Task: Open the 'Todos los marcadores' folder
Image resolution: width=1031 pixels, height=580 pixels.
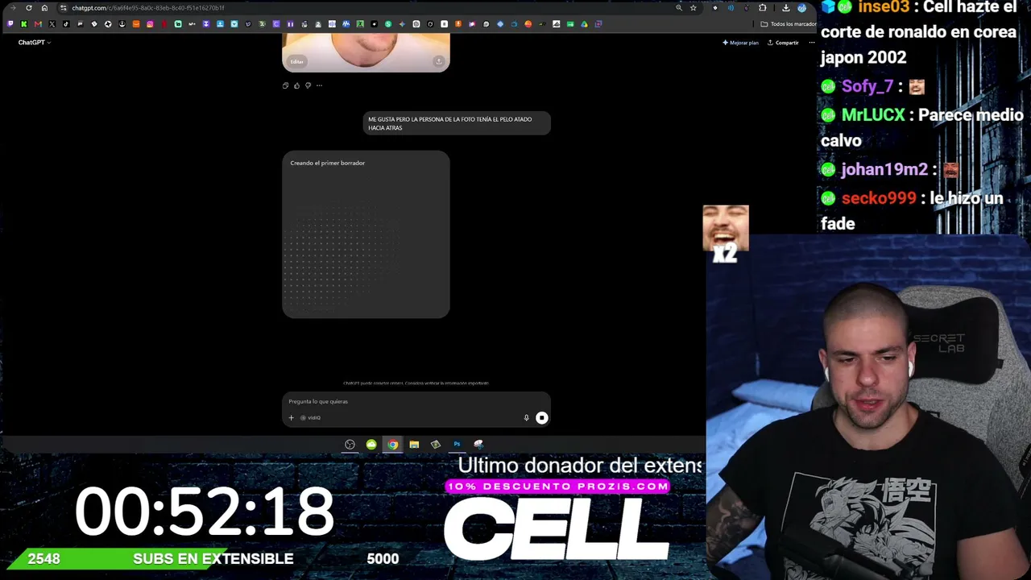Action: click(x=788, y=24)
